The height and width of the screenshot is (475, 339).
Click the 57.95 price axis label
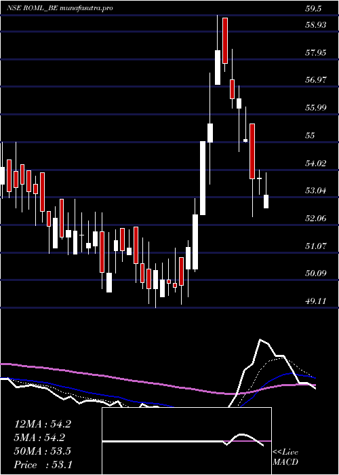click(316, 52)
